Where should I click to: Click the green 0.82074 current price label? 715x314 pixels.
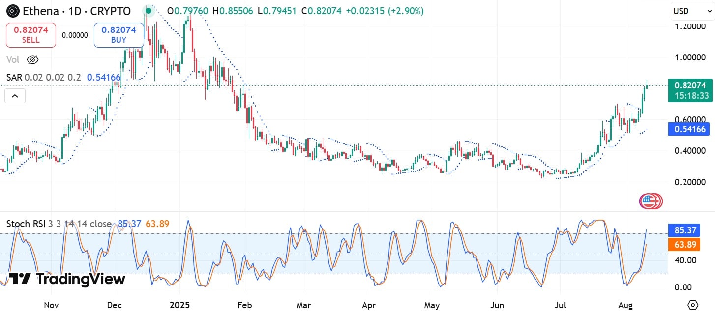coord(690,85)
